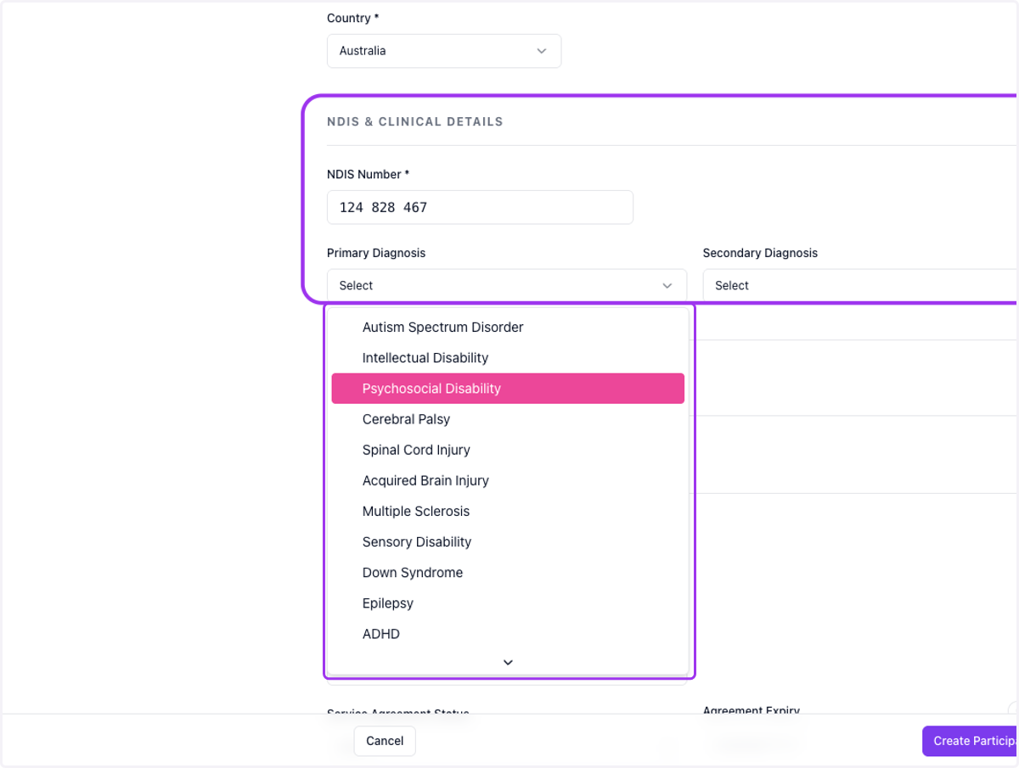
Task: Open the Country dropdown showing Australia
Action: pos(444,51)
